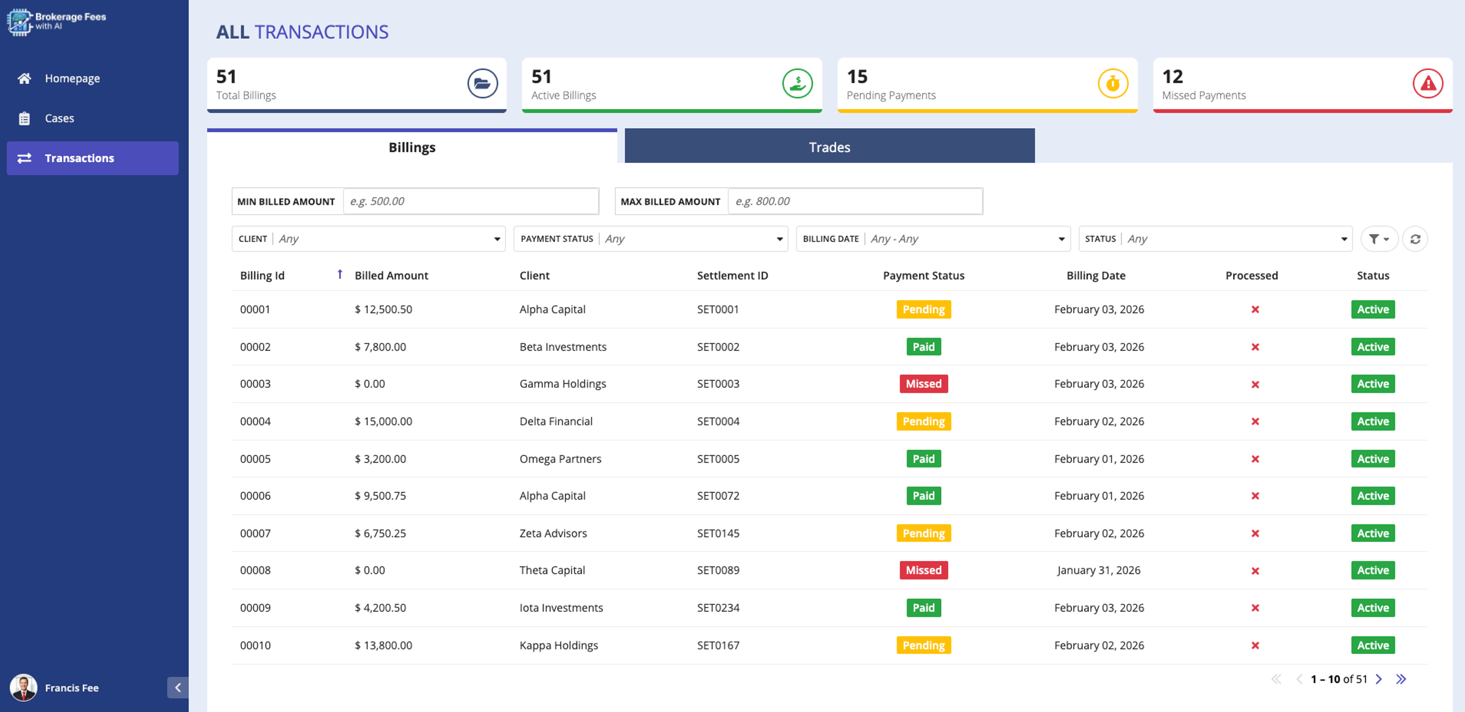Click the Active badge for billing 00010
The height and width of the screenshot is (712, 1465).
(x=1373, y=645)
